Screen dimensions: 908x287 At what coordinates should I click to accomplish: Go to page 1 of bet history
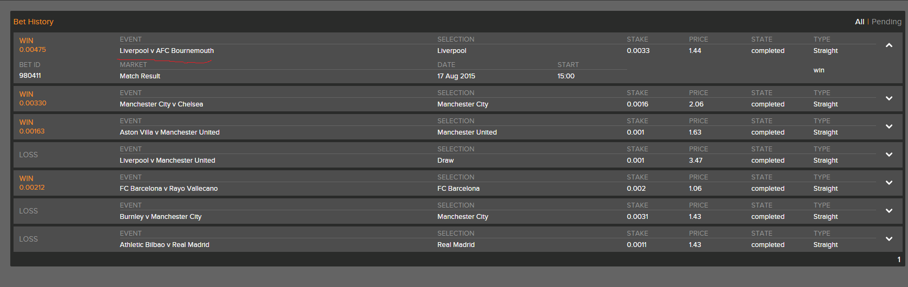tap(899, 259)
